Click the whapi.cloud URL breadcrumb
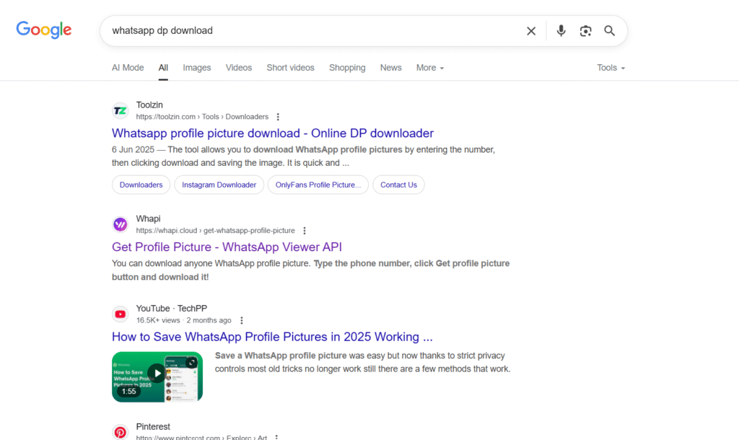739x440 pixels. (x=215, y=230)
